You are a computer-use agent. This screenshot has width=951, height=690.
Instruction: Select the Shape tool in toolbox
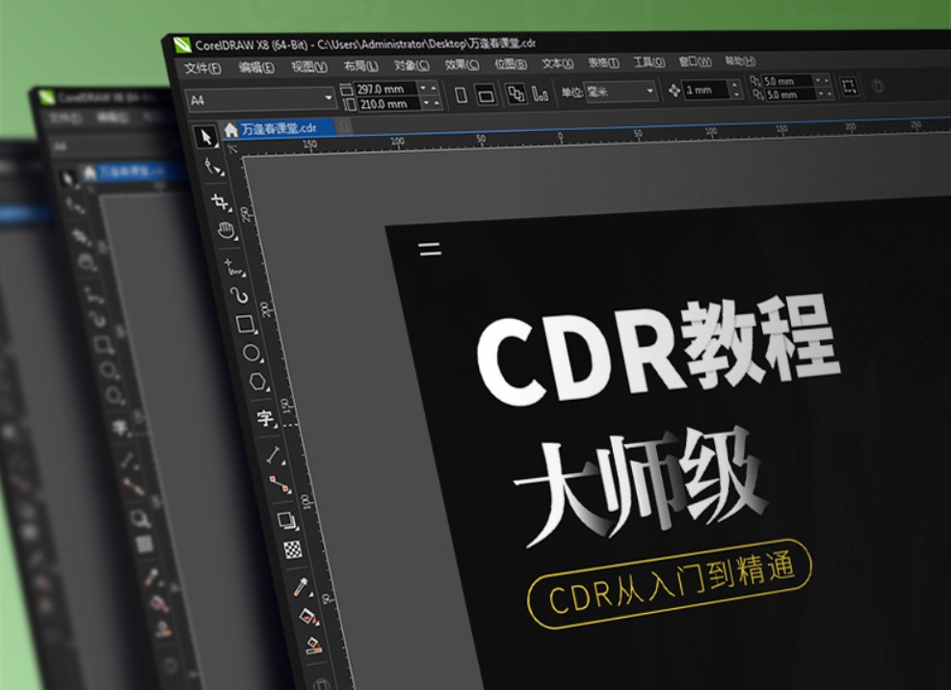(x=213, y=167)
